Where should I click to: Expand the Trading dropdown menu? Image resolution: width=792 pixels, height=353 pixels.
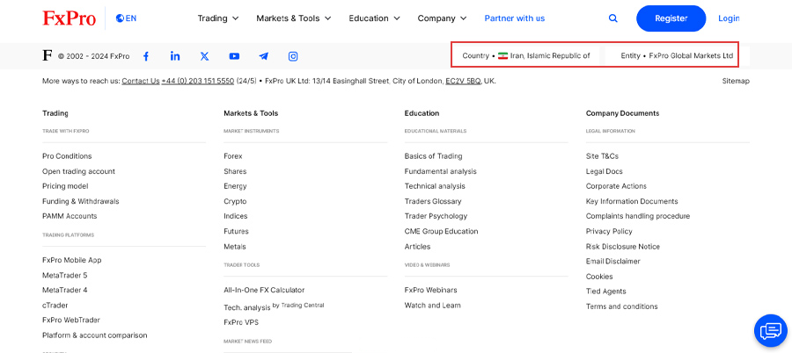tap(218, 18)
